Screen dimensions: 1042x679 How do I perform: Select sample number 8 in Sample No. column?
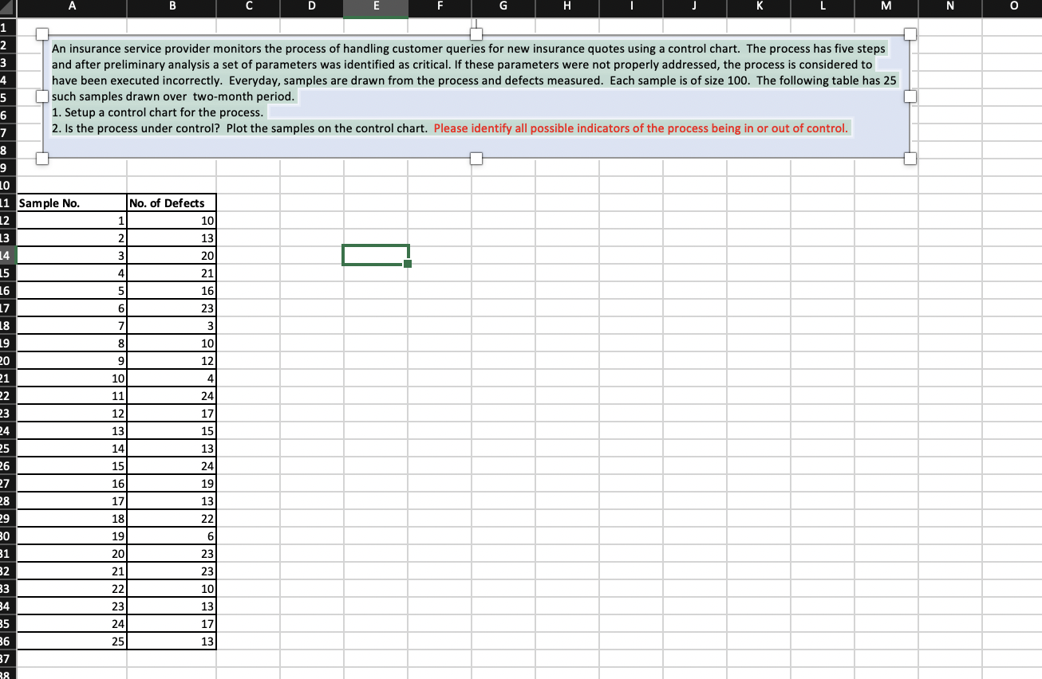click(x=72, y=343)
